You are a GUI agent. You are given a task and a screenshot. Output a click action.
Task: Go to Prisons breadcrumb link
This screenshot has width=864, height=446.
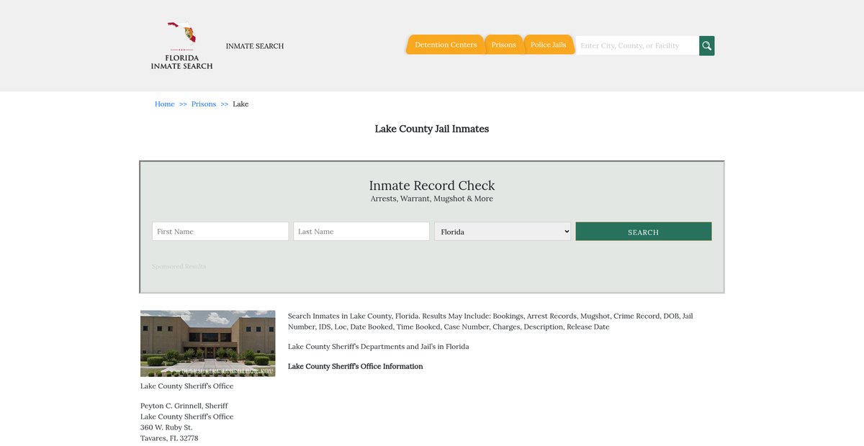pos(204,104)
